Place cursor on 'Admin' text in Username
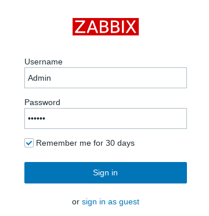209x216 pixels. point(39,78)
